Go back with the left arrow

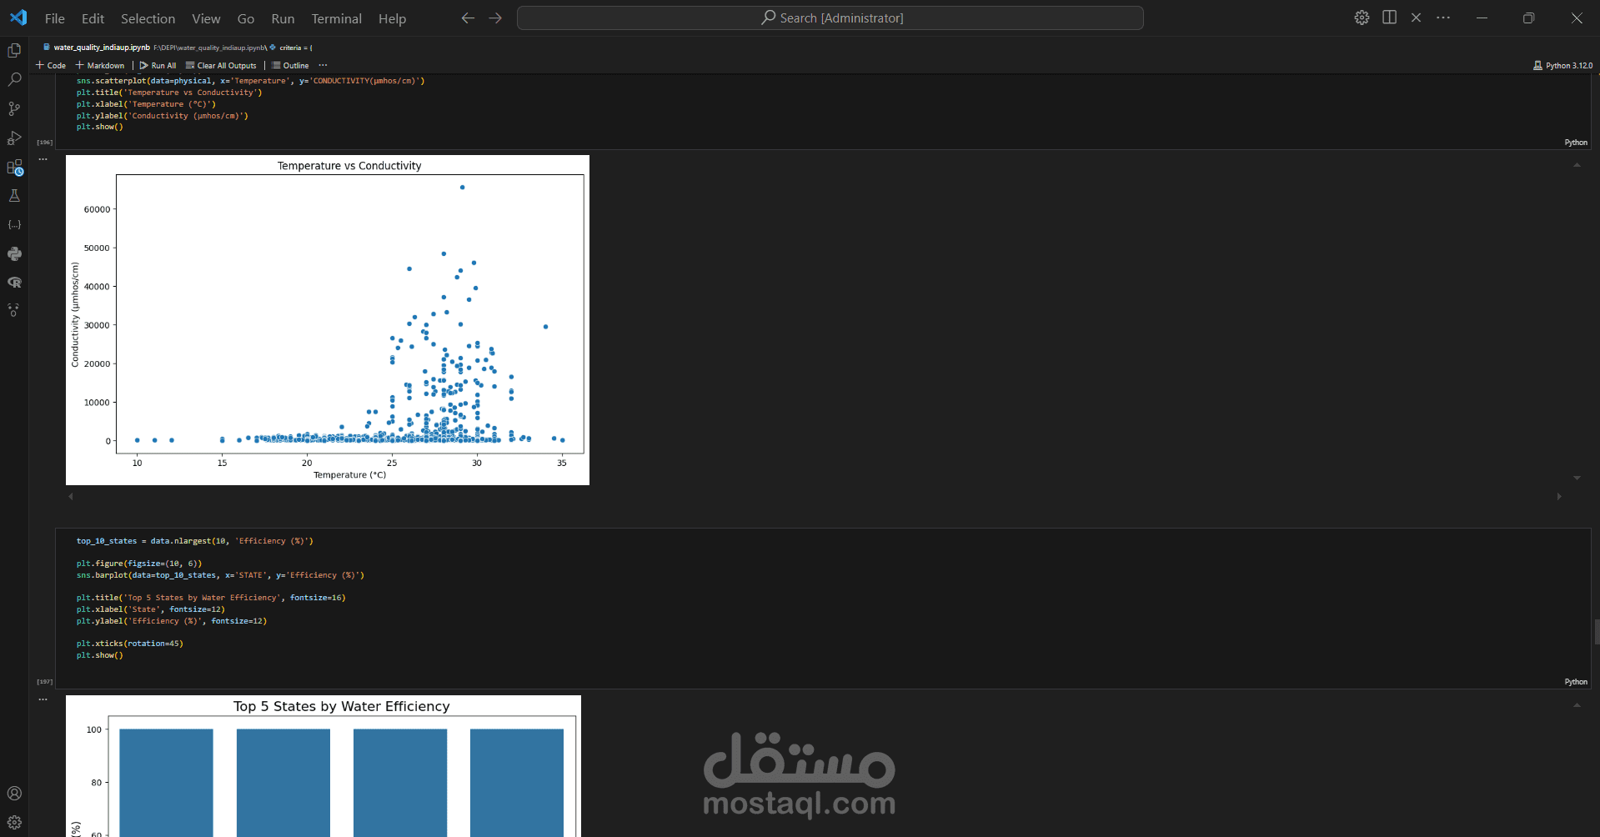tap(468, 18)
